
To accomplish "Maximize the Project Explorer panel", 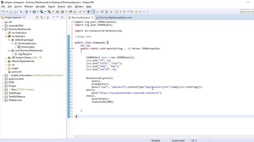I will pos(62,17).
